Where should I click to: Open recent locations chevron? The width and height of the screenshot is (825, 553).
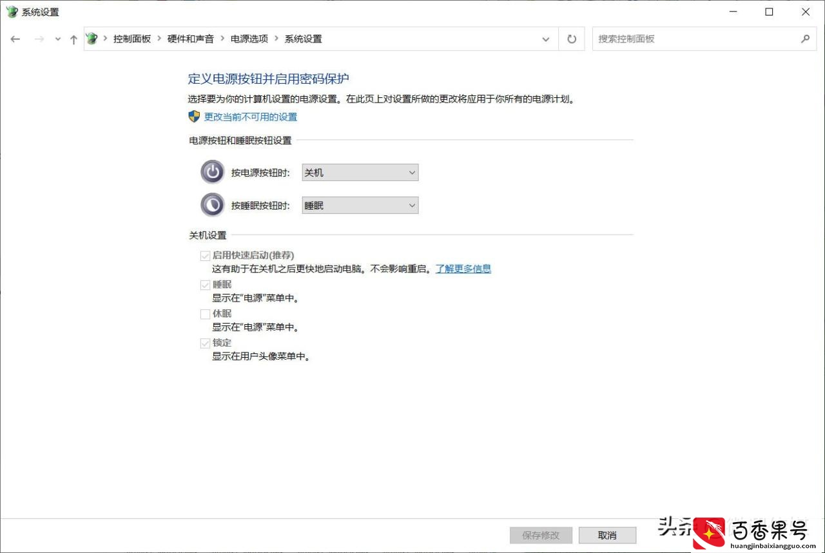point(57,39)
